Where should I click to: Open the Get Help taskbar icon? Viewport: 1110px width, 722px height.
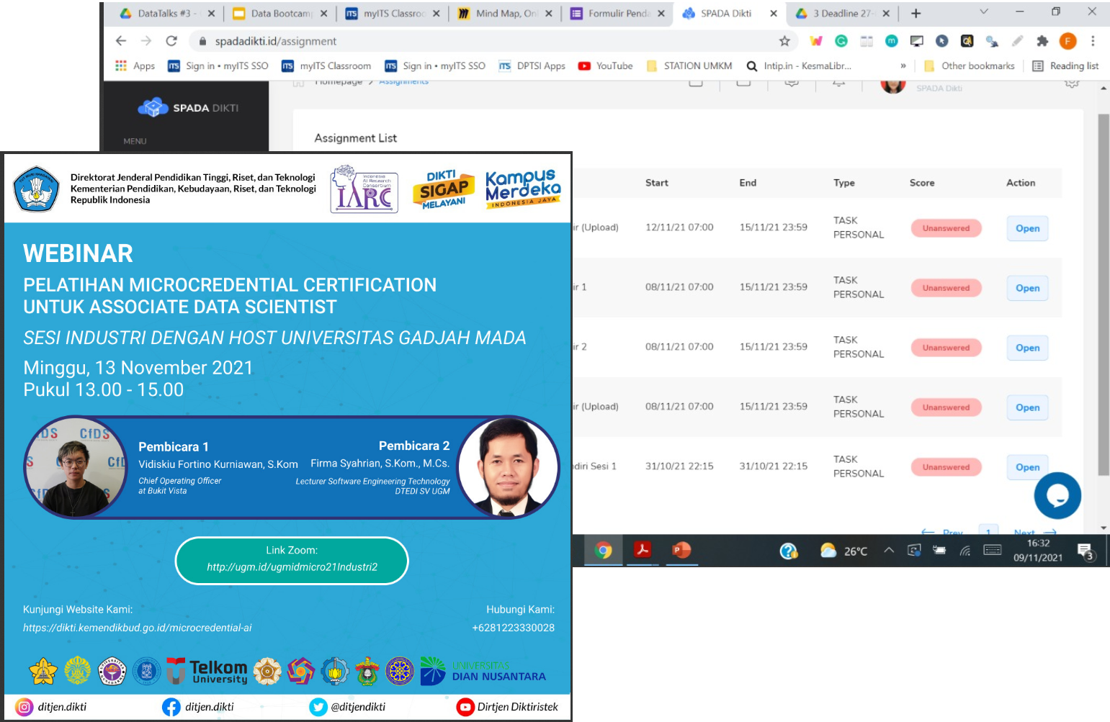(x=789, y=551)
